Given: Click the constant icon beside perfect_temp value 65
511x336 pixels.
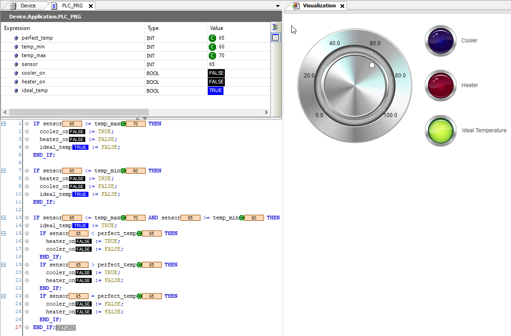Looking at the screenshot, I should (x=212, y=38).
